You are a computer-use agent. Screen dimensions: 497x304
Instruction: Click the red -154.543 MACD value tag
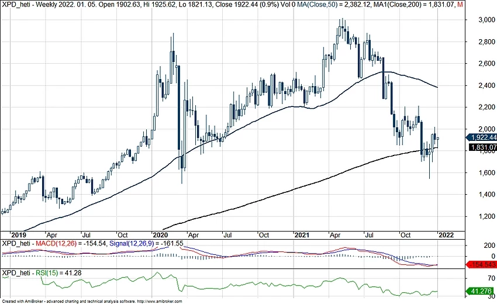(x=481, y=265)
